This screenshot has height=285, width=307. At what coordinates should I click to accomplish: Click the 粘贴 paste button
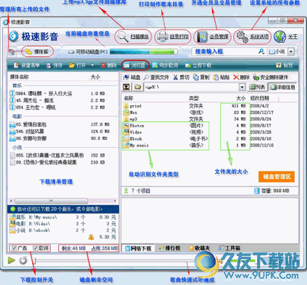[x=221, y=78]
